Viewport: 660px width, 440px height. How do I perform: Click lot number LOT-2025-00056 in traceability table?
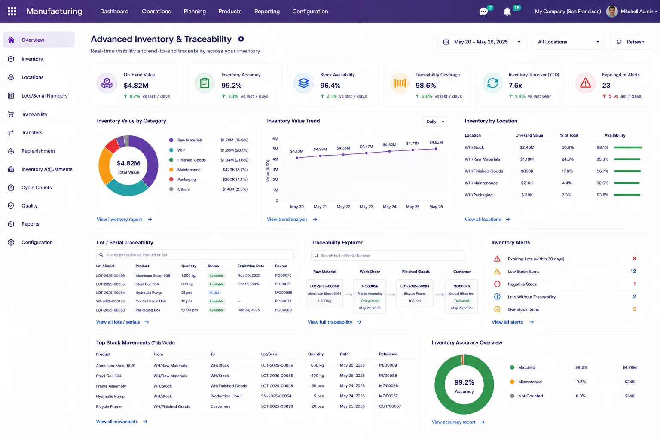(x=110, y=276)
